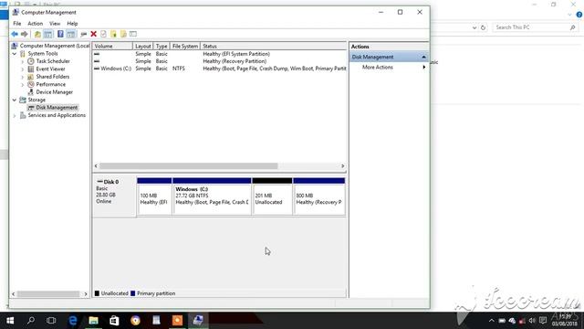
Task: Select the Windows (C:) 27.72 GB partition block
Action: point(212,196)
